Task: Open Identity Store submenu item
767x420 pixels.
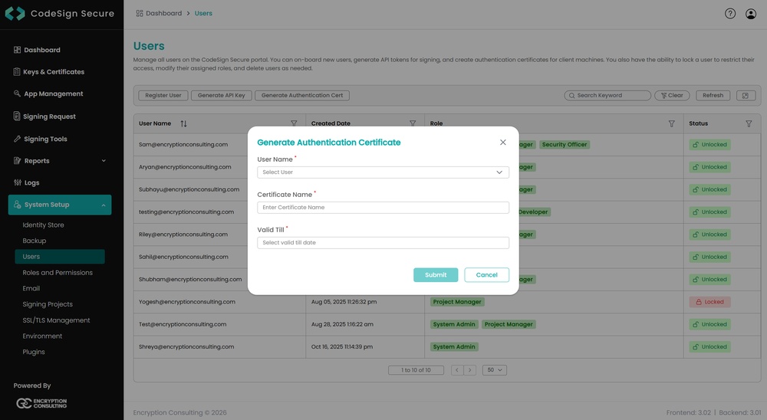Action: (x=43, y=225)
